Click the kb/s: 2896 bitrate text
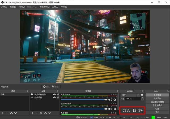 (x=162, y=117)
